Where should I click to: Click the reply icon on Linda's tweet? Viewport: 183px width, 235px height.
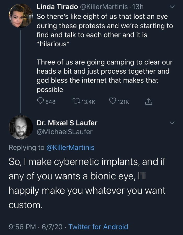[x=40, y=102]
